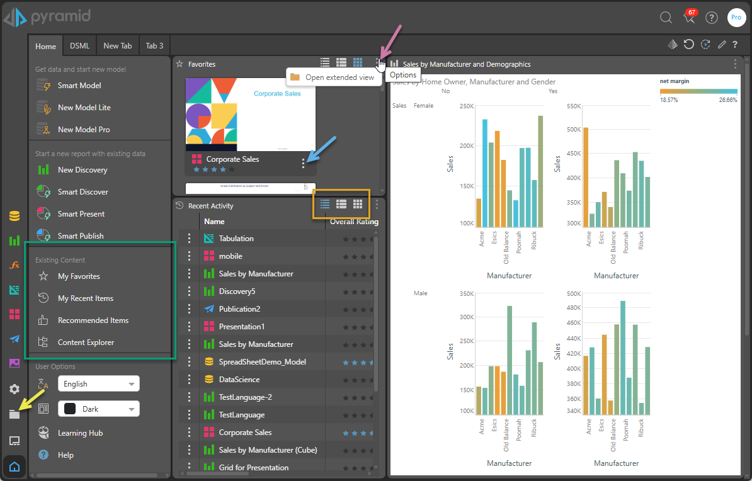Click the help circle icon in the header
The height and width of the screenshot is (481, 752).
(712, 18)
